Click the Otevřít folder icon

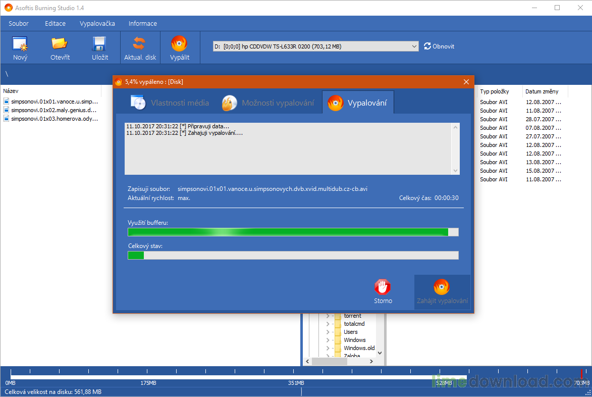[x=60, y=44]
